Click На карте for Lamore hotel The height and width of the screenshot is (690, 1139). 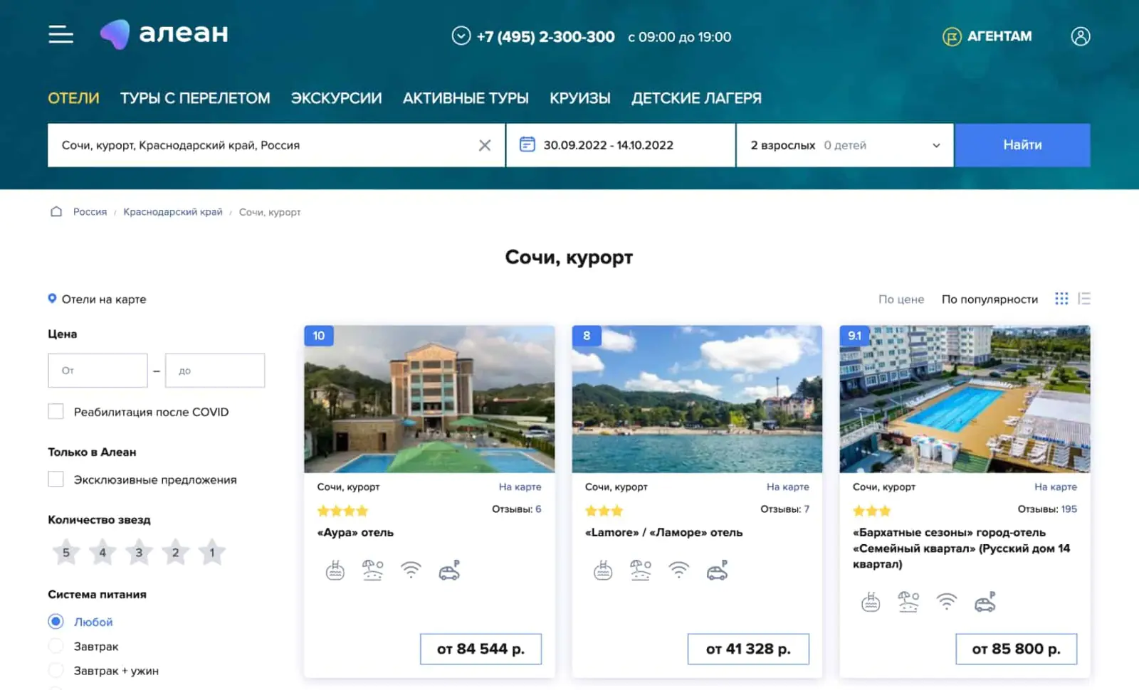(787, 487)
